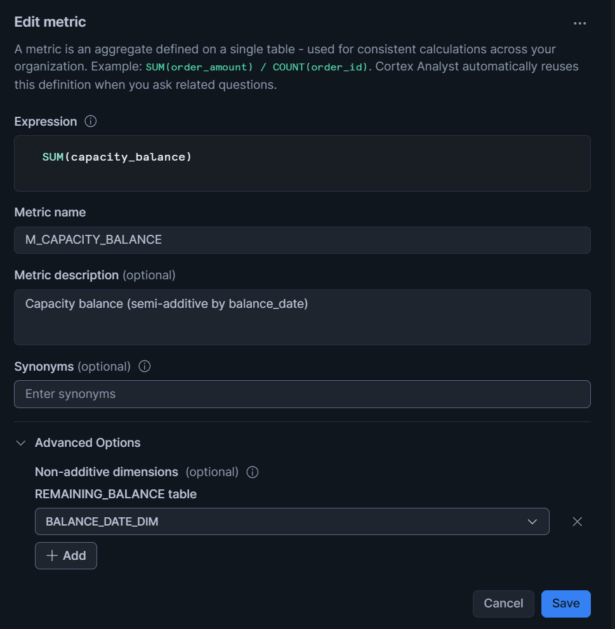Collapse Advanced Options using the chevron
The height and width of the screenshot is (629, 615).
pyautogui.click(x=21, y=443)
